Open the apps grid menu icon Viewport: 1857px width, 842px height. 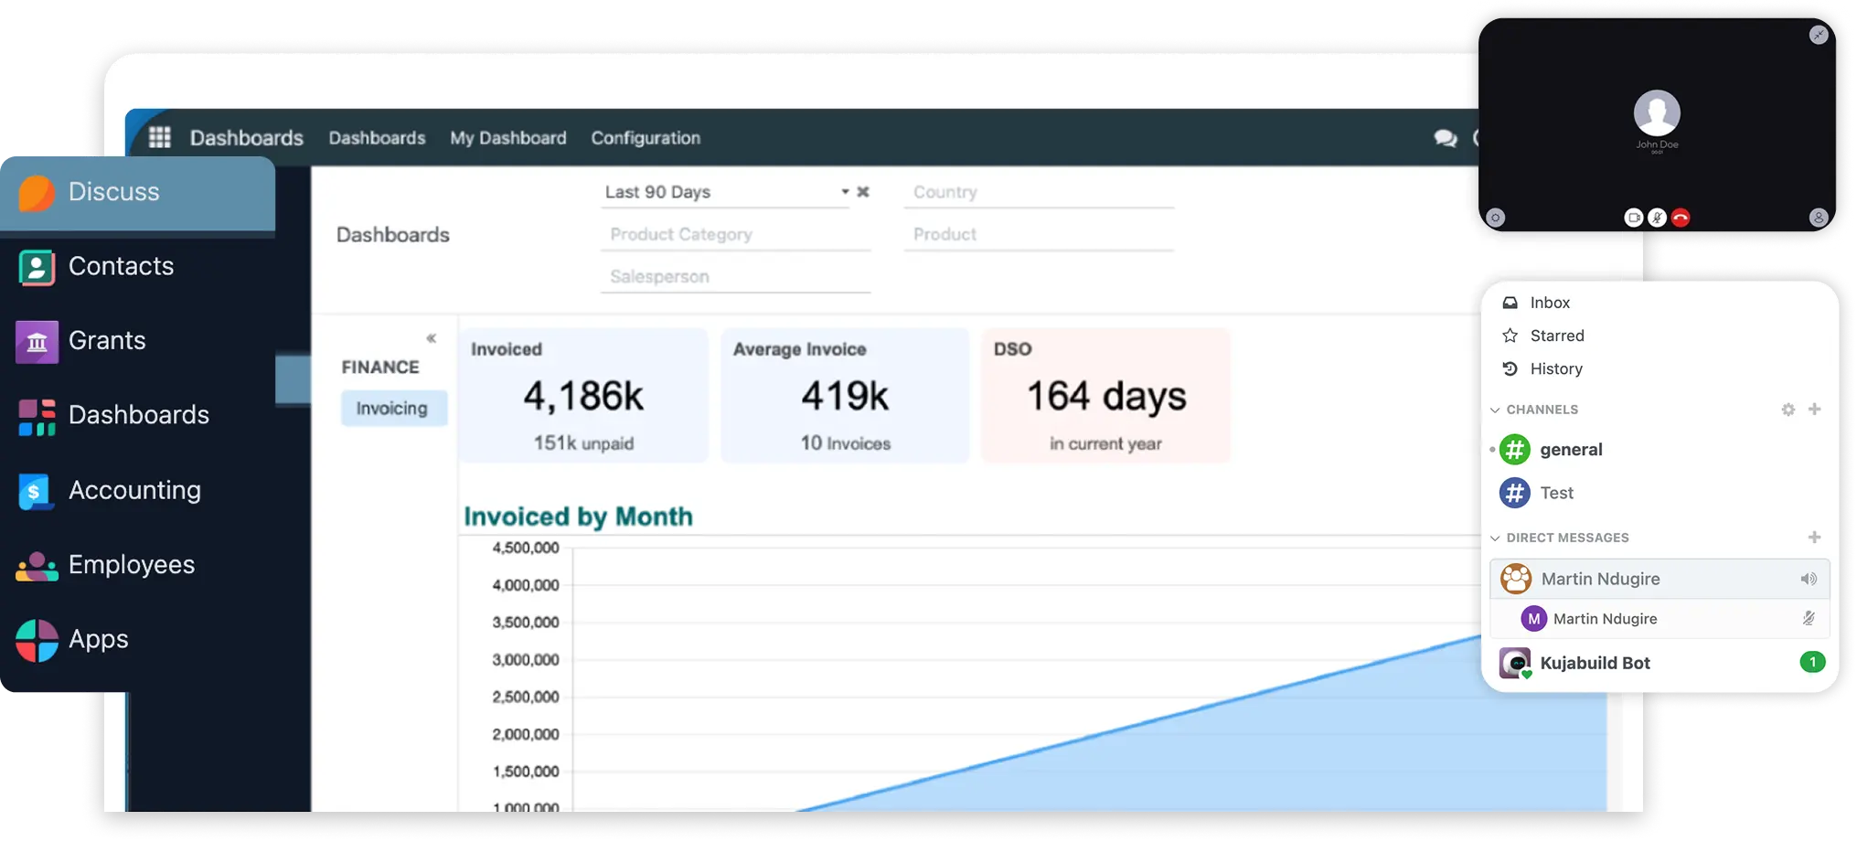click(160, 137)
